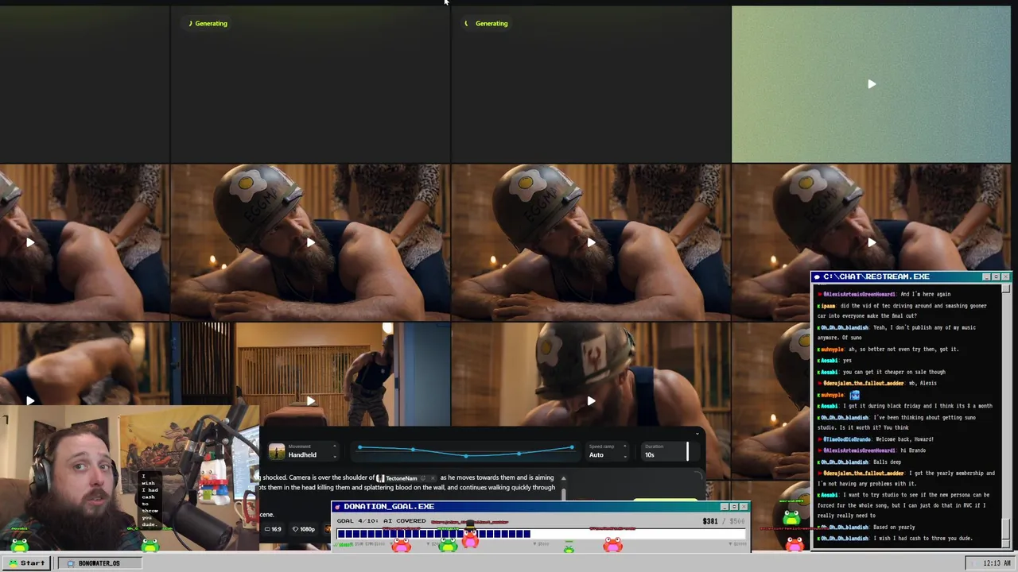Remove the TectoneNam tag with its X
Image resolution: width=1018 pixels, height=572 pixels.
433,478
